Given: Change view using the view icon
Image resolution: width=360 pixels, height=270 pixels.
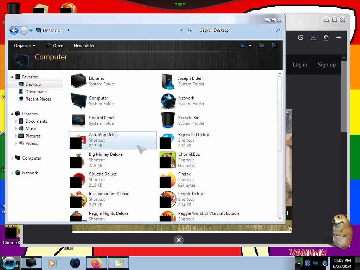Looking at the screenshot, I should tap(242, 46).
